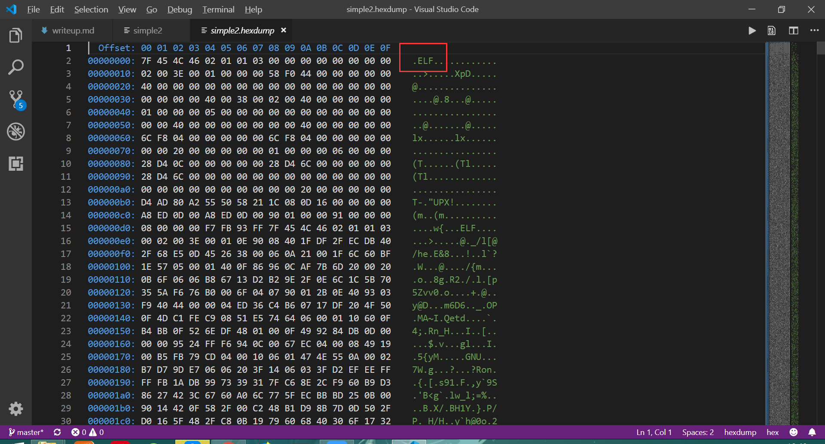Open Source Control showing 5 pending changes
The height and width of the screenshot is (444, 825).
pos(16,98)
